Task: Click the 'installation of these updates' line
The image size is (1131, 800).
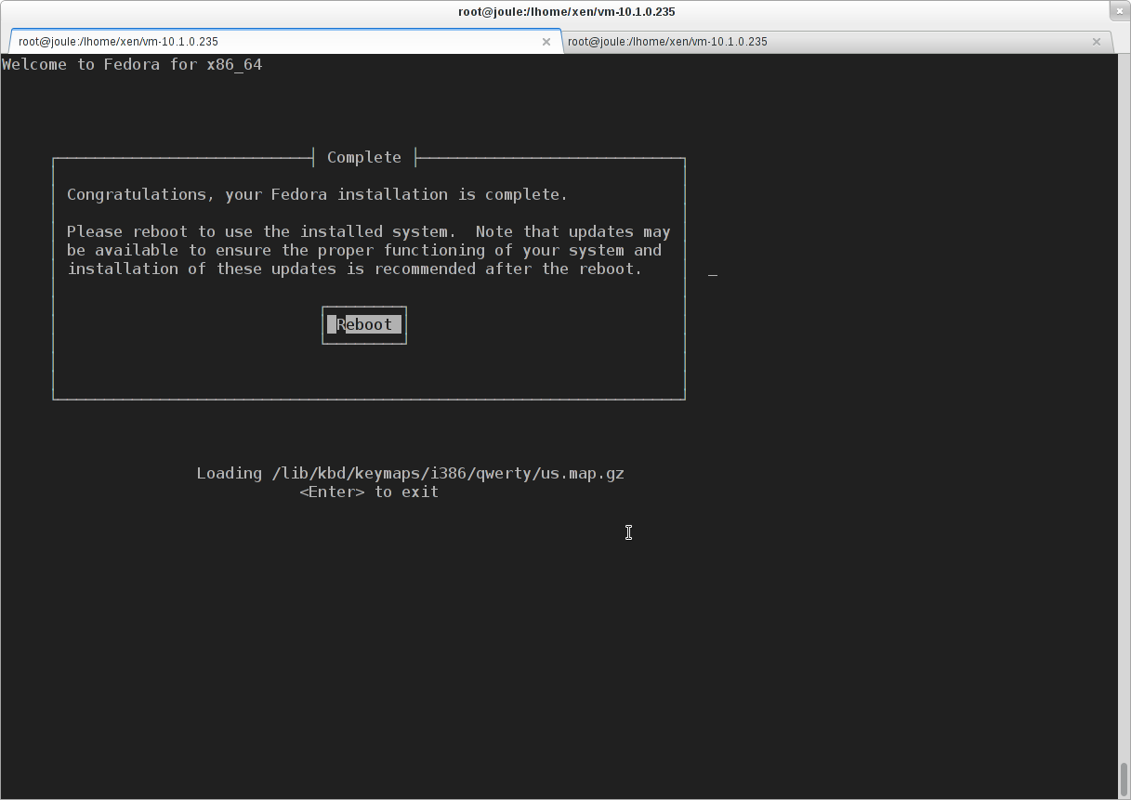Action: coord(355,269)
